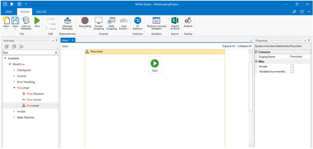Open quick access toolbar dropdown

[x=26, y=4]
